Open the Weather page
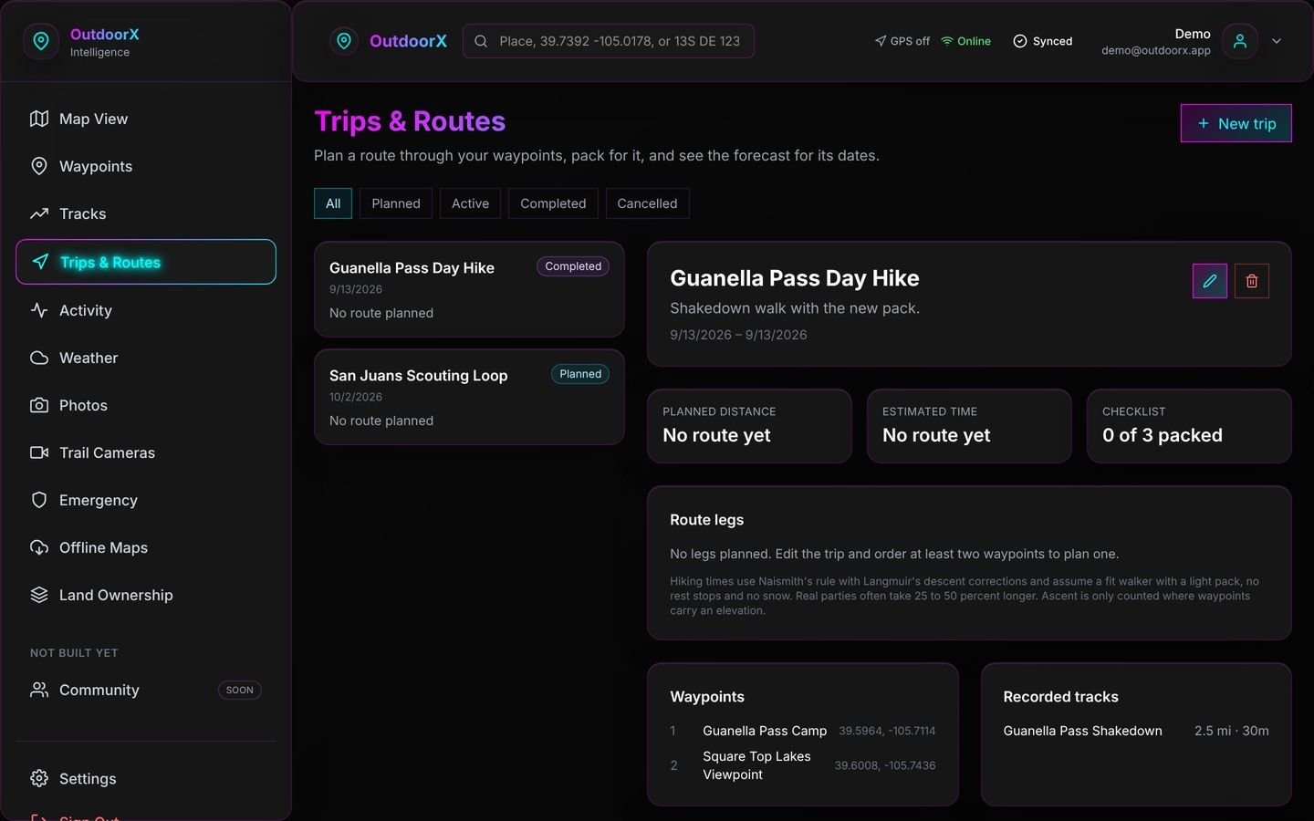1314x821 pixels. 146,358
